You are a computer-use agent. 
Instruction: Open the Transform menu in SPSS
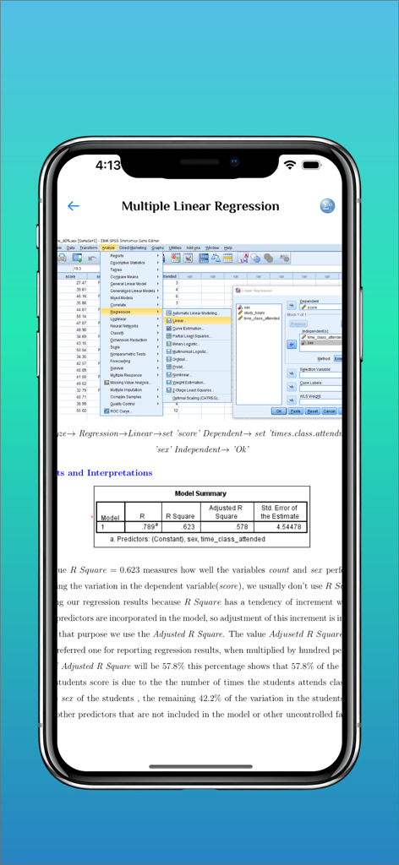pyautogui.click(x=88, y=248)
